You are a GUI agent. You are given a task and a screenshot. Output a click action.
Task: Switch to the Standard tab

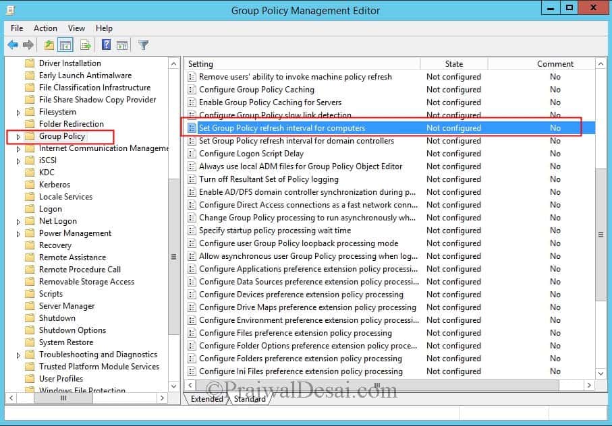pyautogui.click(x=250, y=399)
